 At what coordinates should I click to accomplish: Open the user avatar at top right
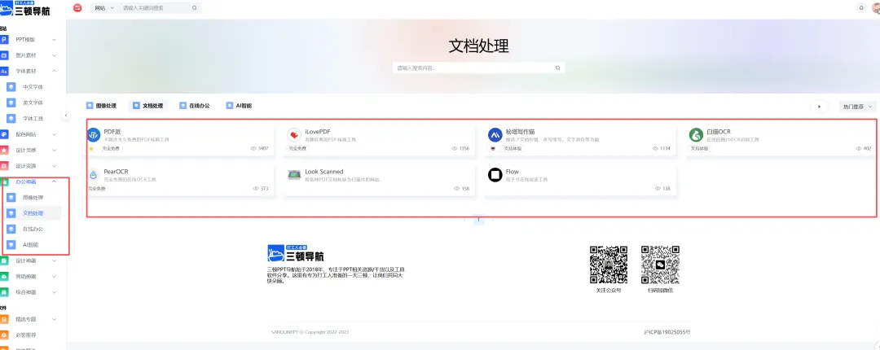point(876,8)
